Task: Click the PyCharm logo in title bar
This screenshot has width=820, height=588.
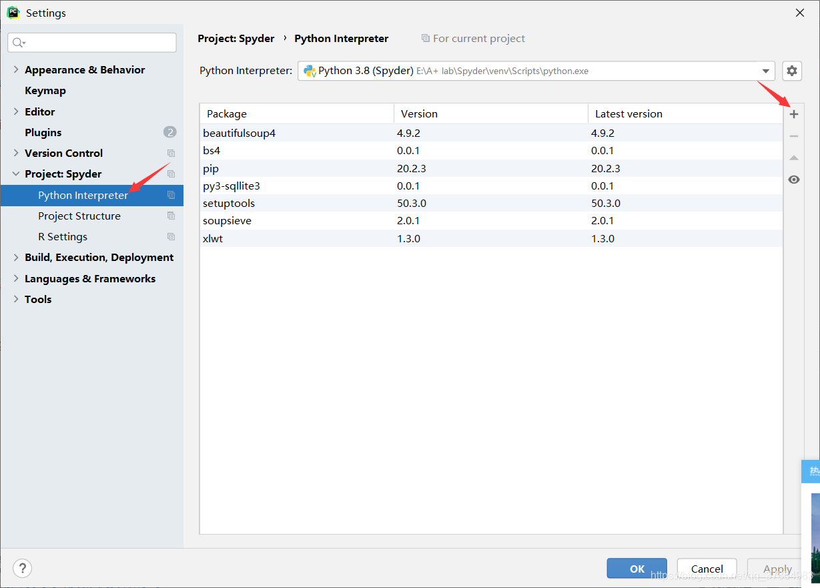Action: [13, 13]
